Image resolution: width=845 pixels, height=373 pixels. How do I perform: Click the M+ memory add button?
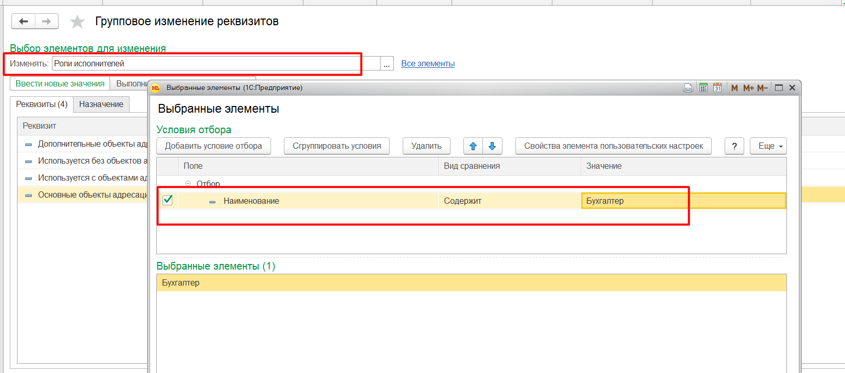coord(748,88)
